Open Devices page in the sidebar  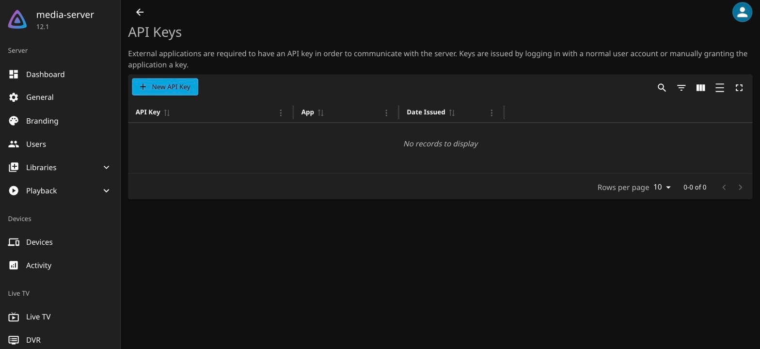[x=60, y=242]
